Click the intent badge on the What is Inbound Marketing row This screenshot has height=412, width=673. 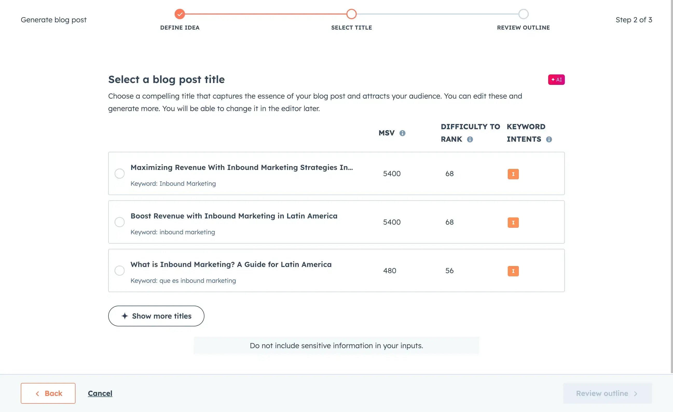(x=513, y=271)
